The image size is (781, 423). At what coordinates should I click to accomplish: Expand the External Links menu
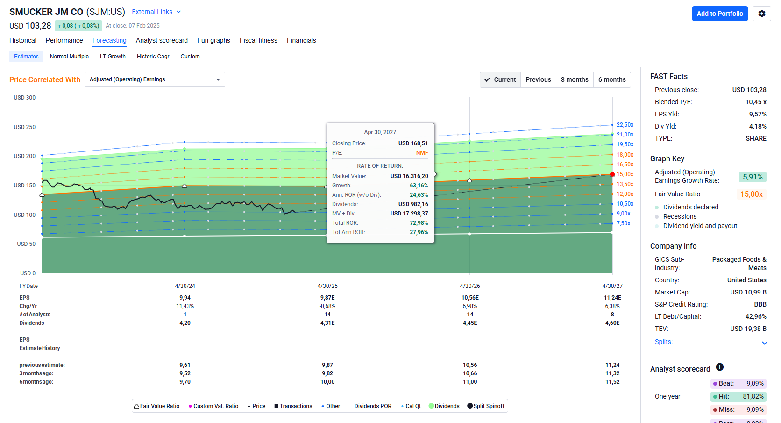click(x=156, y=12)
